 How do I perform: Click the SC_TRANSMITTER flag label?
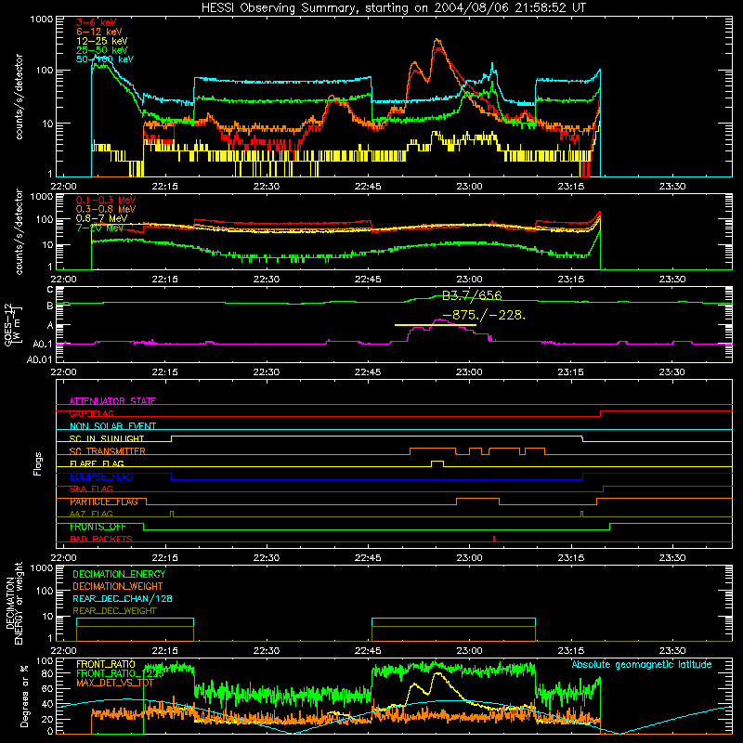tap(108, 451)
